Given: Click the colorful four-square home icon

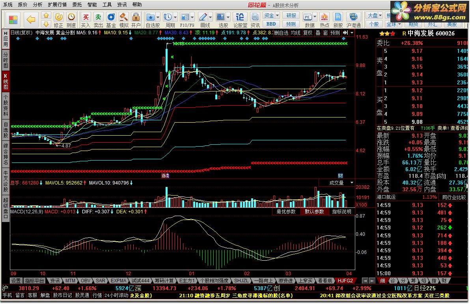Looking at the screenshot, I should pyautogui.click(x=13, y=20).
